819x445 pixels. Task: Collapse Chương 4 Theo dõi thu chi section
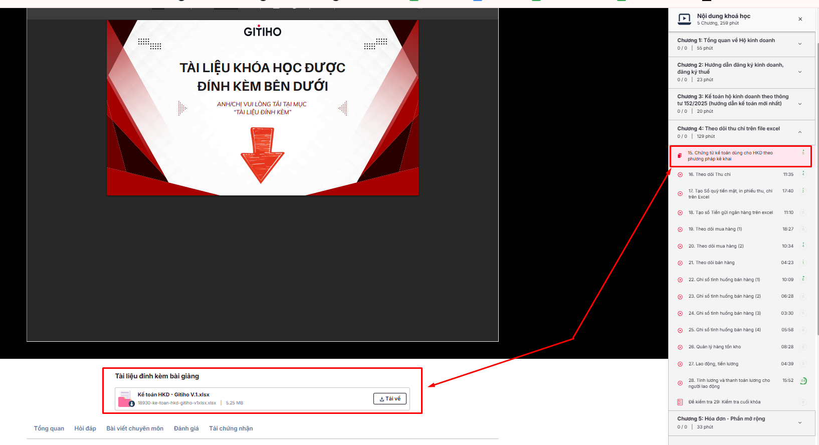point(800,132)
